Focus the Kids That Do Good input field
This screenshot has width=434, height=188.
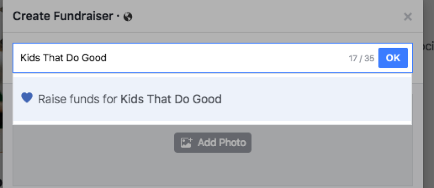point(178,58)
